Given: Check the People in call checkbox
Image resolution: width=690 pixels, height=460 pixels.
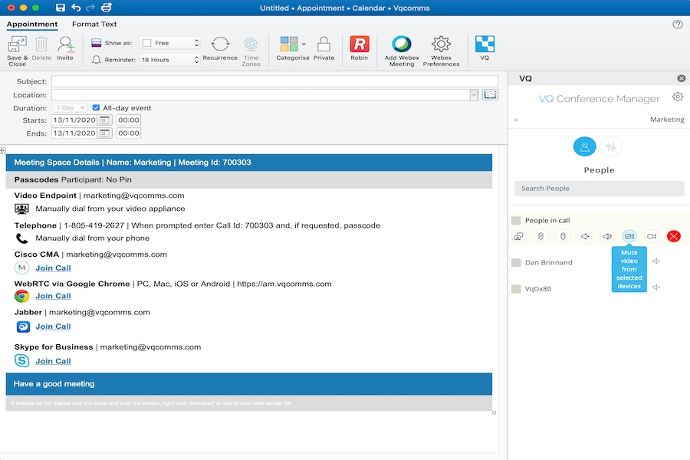Looking at the screenshot, I should coord(516,221).
